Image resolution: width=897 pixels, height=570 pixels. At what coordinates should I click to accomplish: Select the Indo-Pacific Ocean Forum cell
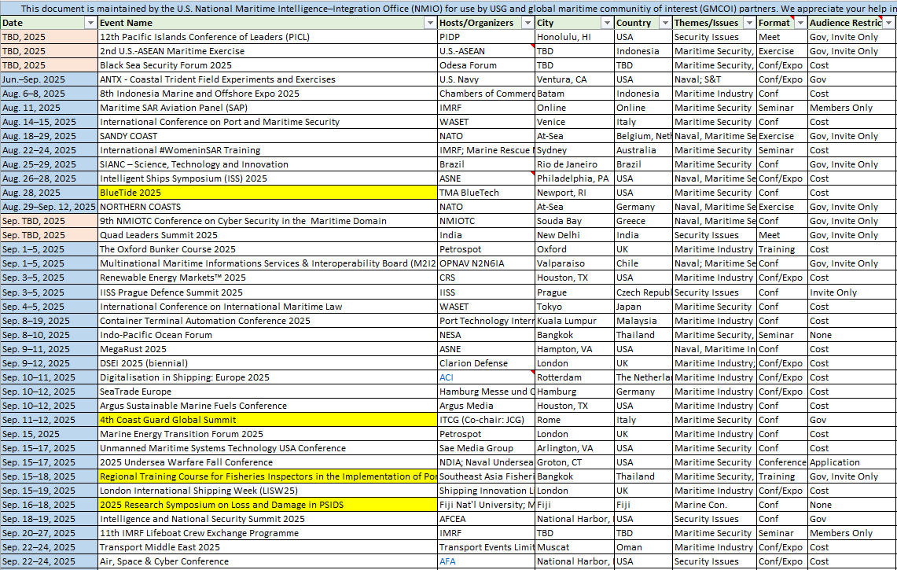click(x=268, y=336)
